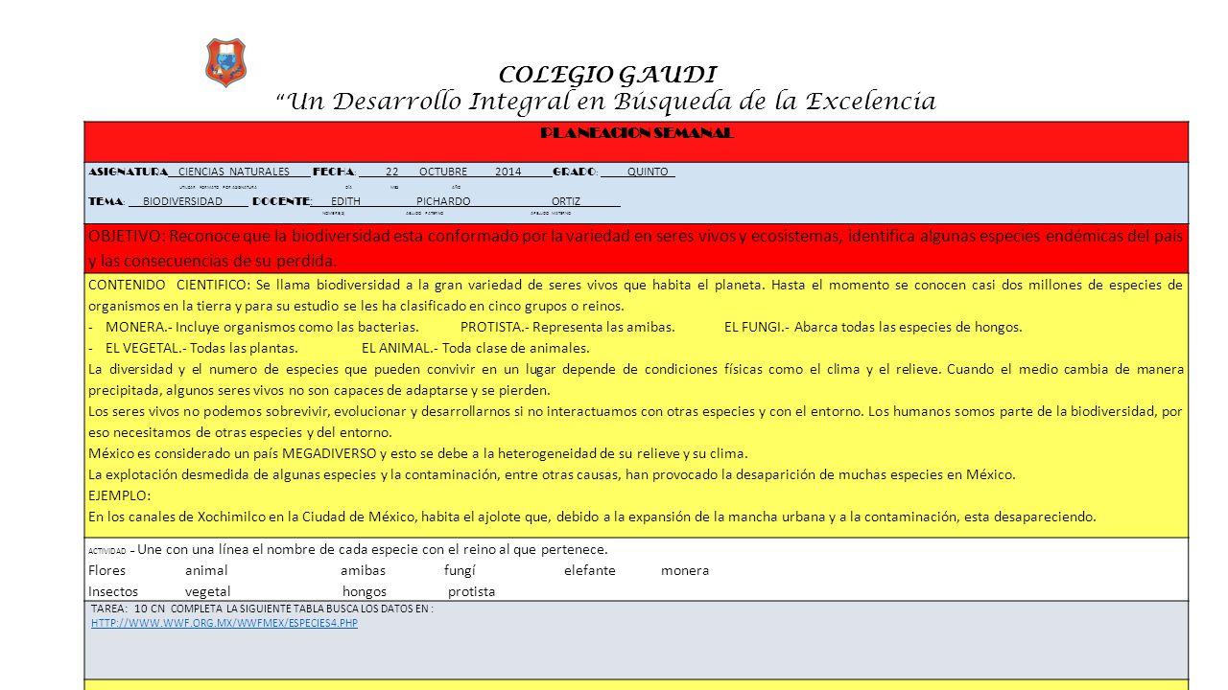Click the date number 22
This screenshot has width=1228, height=690.
pyautogui.click(x=392, y=172)
